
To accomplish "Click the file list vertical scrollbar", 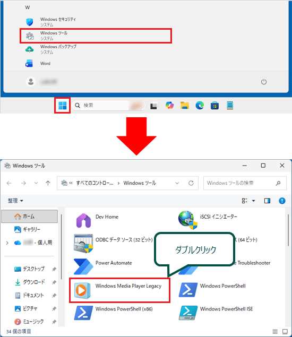I will tap(288, 230).
